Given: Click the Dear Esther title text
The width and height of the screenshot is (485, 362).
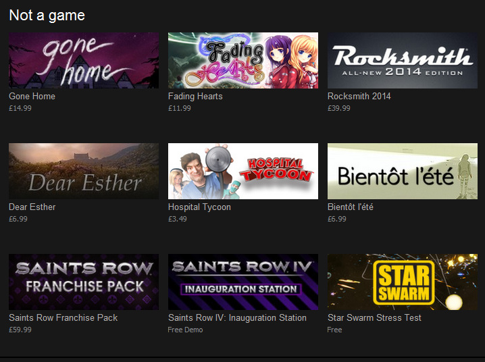Looking at the screenshot, I should pos(32,207).
